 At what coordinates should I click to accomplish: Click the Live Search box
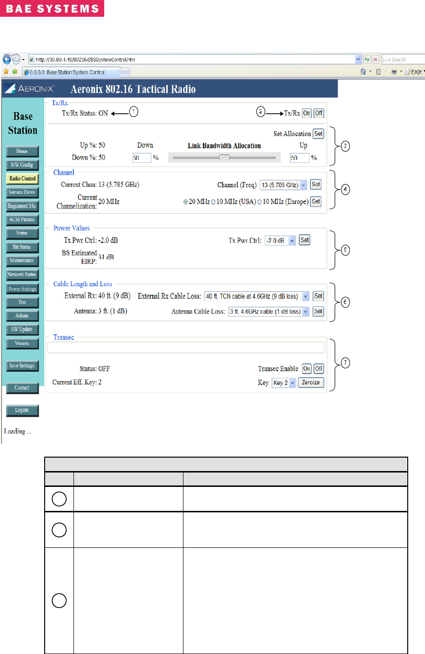pyautogui.click(x=402, y=60)
